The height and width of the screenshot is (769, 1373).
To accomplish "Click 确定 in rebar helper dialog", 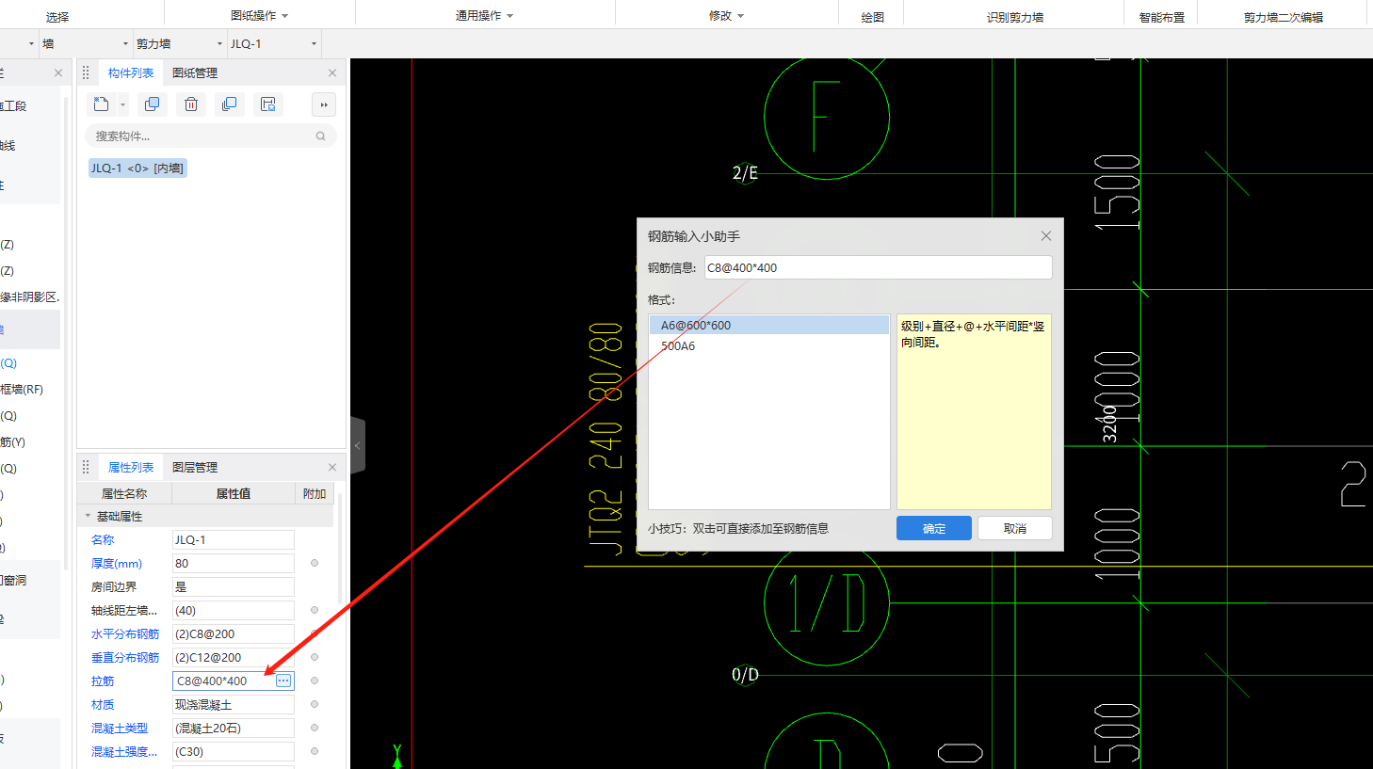I will (934, 528).
